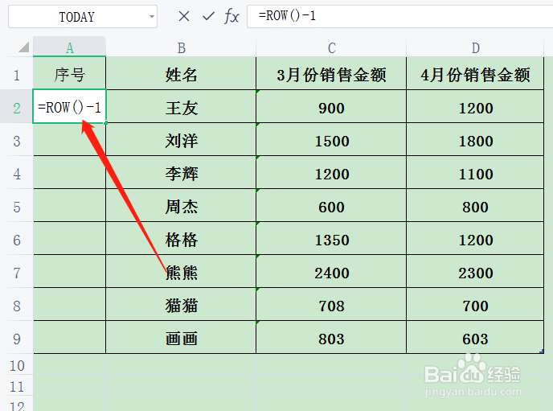Click the March value 2400 for 熊熊
The image size is (553, 411).
[x=331, y=273]
